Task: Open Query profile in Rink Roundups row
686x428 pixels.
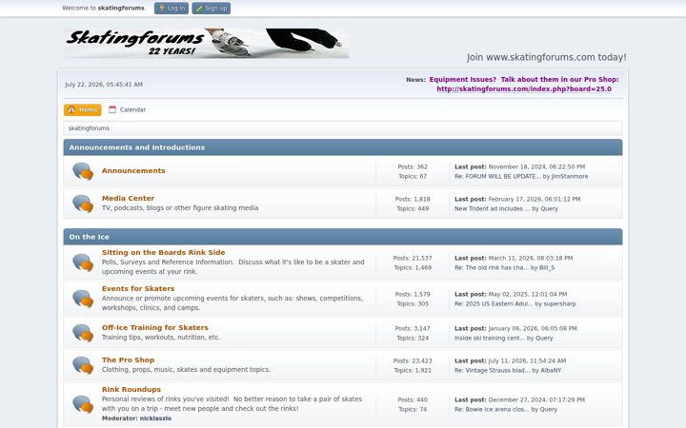Action: tap(548, 409)
